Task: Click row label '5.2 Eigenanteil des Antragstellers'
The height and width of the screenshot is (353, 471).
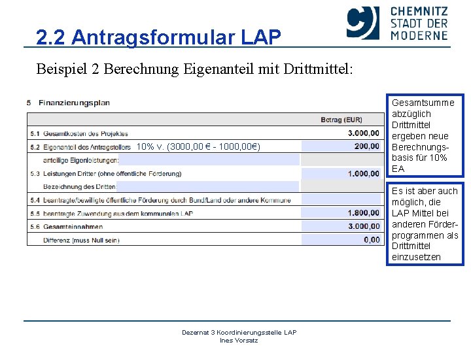Action: tap(80, 147)
